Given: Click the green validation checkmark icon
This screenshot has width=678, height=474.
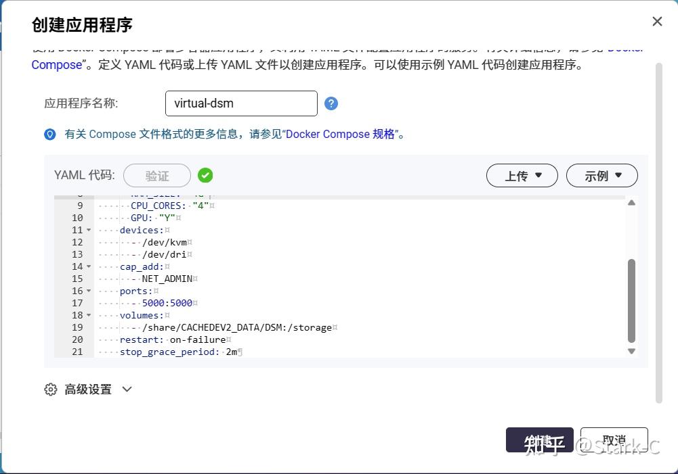Looking at the screenshot, I should 205,175.
